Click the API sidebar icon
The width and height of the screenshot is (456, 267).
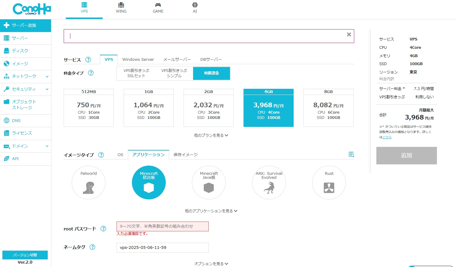click(x=6, y=159)
